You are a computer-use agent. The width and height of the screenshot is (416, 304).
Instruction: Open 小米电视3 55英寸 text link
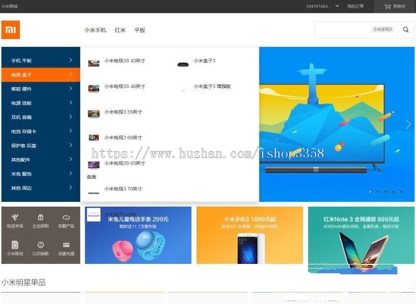click(x=123, y=112)
